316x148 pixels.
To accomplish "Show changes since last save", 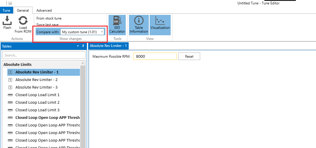I will click(x=48, y=25).
